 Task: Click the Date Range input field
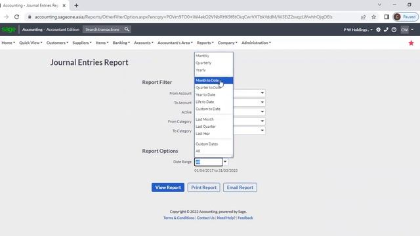pyautogui.click(x=209, y=162)
